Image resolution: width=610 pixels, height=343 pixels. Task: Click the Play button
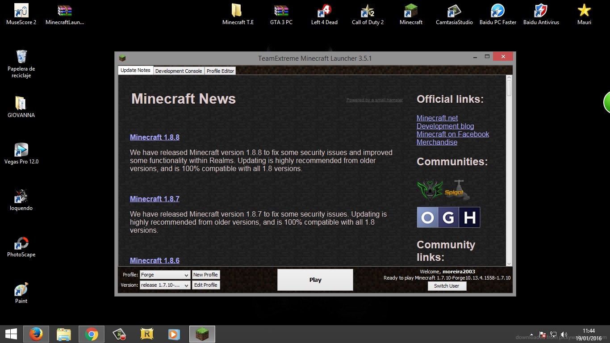click(x=315, y=280)
